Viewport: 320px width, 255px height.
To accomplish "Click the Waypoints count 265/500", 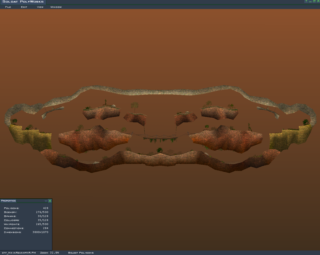I will click(42, 224).
